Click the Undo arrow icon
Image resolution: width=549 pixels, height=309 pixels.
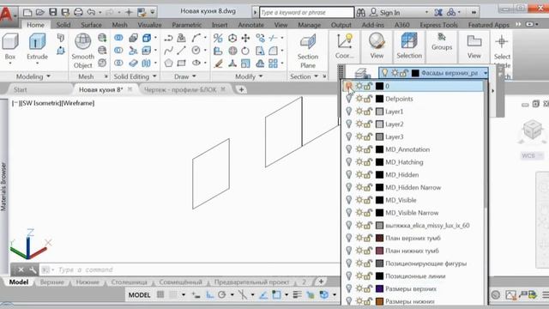tap(91, 12)
